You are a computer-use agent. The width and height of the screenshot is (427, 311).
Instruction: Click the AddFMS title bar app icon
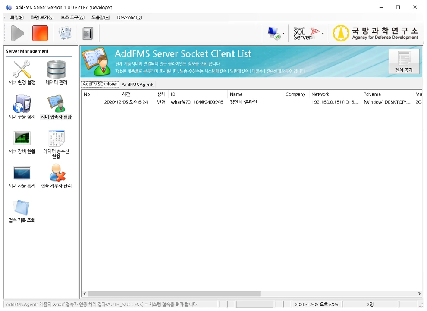click(x=9, y=7)
